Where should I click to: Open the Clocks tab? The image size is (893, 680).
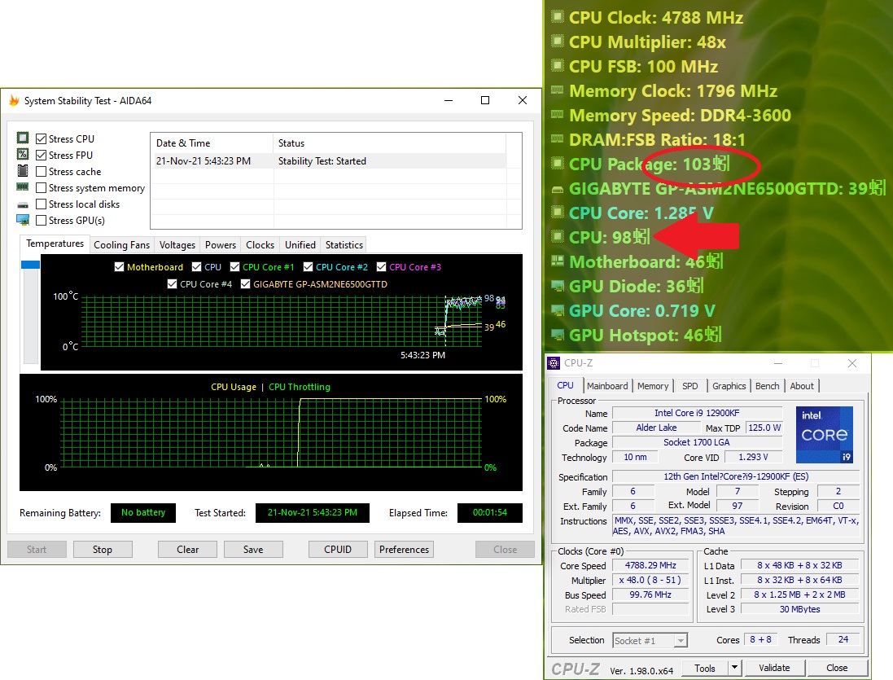tap(260, 245)
